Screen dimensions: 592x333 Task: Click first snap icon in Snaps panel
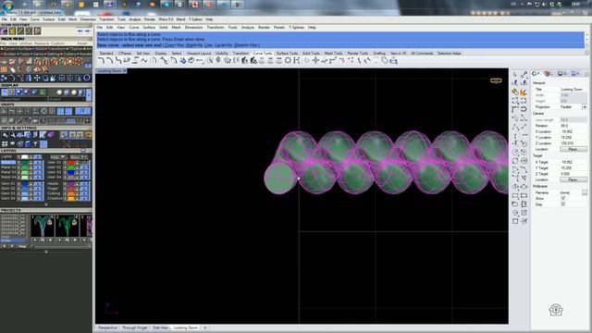click(4, 111)
